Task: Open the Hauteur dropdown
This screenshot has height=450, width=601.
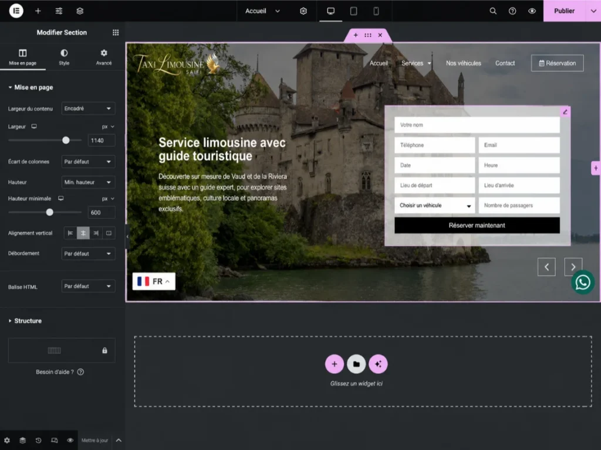Action: [88, 182]
